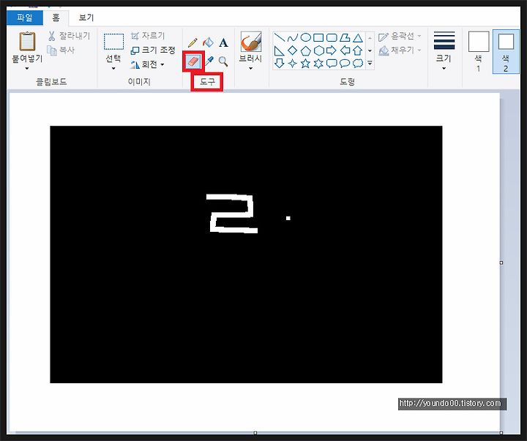
Task: Choose the Six-point star shape
Action: point(318,63)
